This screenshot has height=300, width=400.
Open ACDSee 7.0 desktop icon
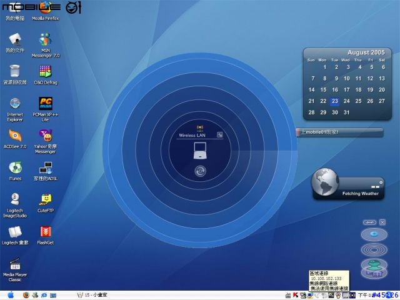[x=15, y=139]
